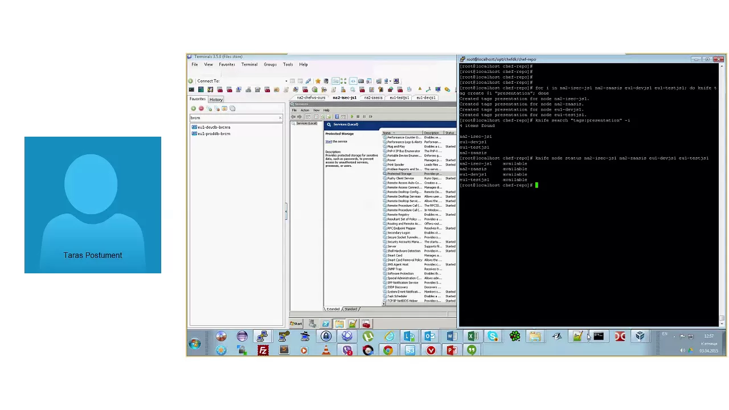Open Skype from the taskbar
Image resolution: width=729 pixels, height=410 pixels.
[x=493, y=337]
